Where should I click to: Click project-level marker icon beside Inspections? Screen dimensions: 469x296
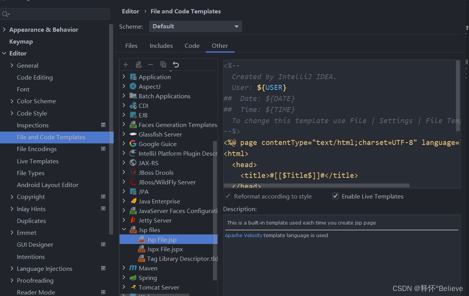103,125
